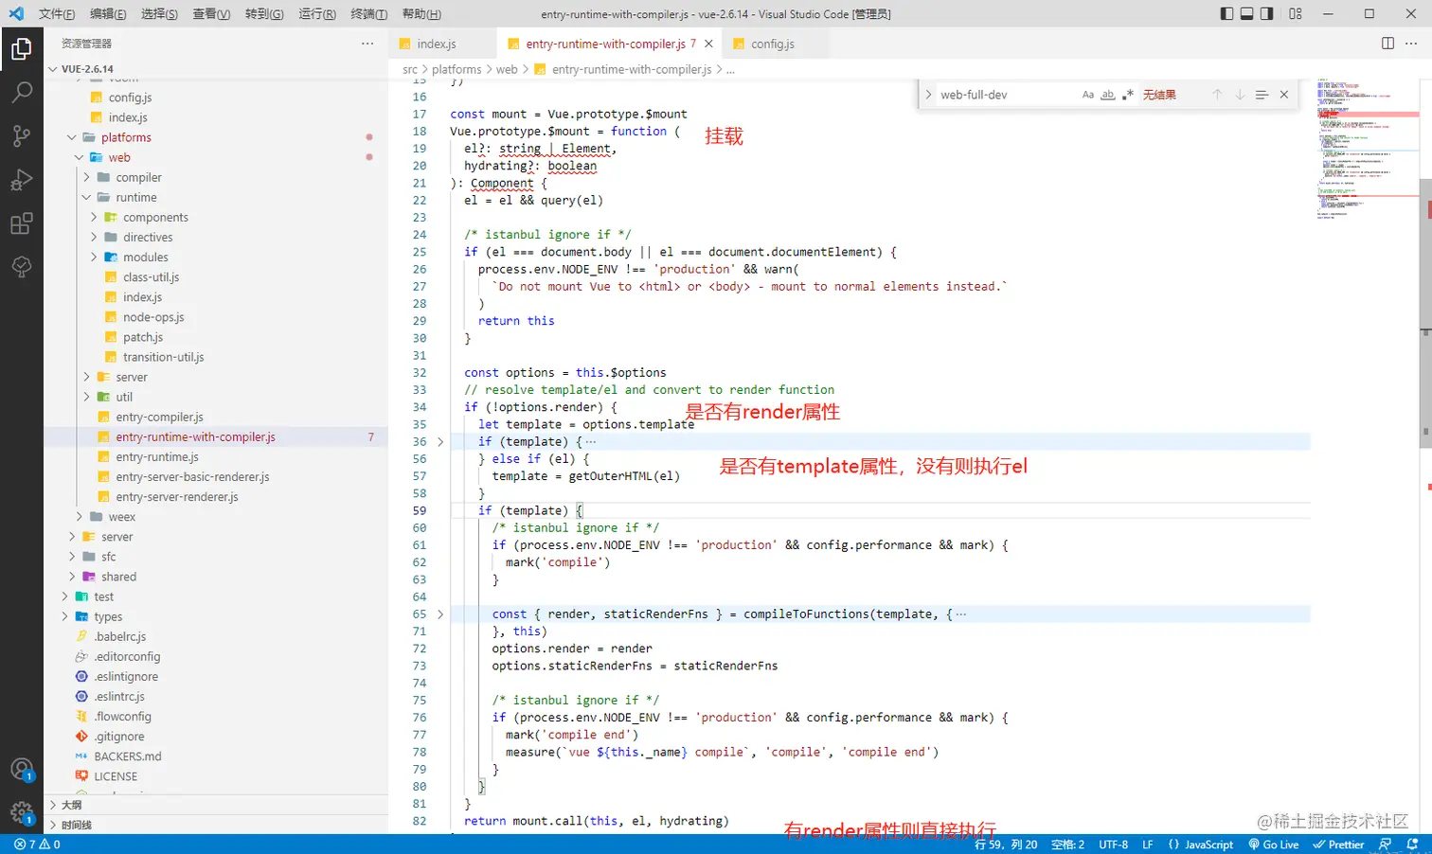Open editor more actions ellipsis menu

(x=1411, y=44)
